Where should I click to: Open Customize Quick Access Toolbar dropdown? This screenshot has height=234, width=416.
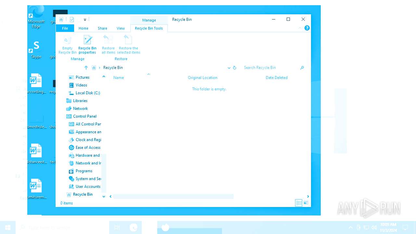click(85, 20)
